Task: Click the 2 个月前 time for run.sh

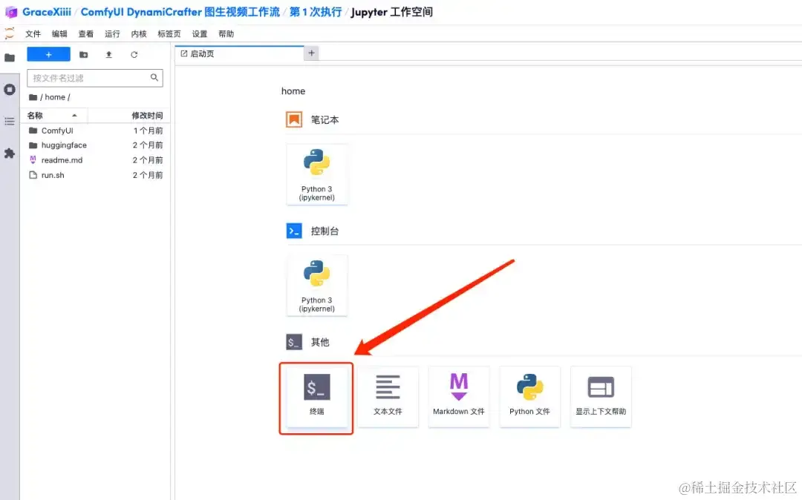Action: click(148, 175)
